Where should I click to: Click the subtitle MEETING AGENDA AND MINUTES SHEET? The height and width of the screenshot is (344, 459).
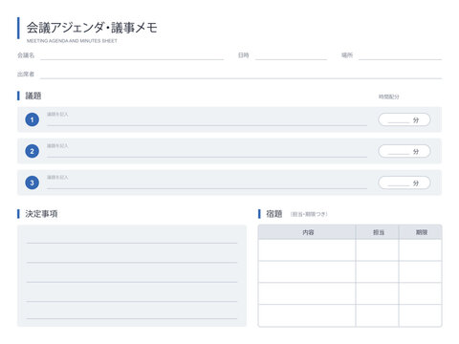72,41
